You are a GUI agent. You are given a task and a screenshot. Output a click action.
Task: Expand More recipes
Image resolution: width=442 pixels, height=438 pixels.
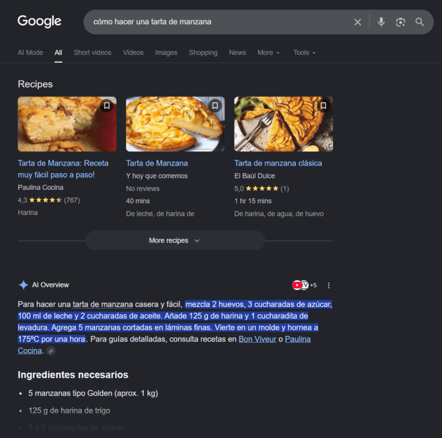tap(175, 240)
